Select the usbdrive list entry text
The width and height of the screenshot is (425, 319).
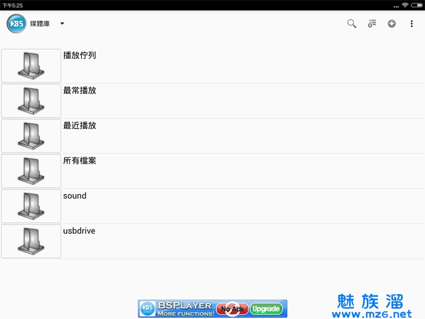tap(79, 231)
